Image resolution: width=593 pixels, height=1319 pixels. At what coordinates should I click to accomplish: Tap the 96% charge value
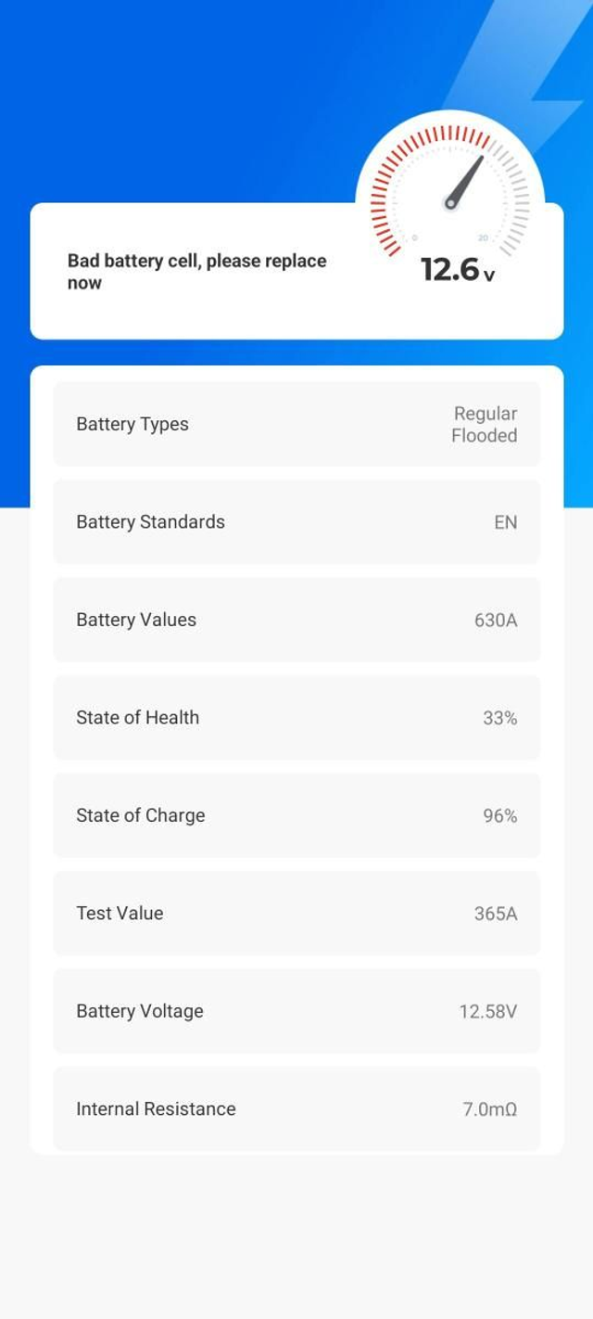click(x=499, y=815)
